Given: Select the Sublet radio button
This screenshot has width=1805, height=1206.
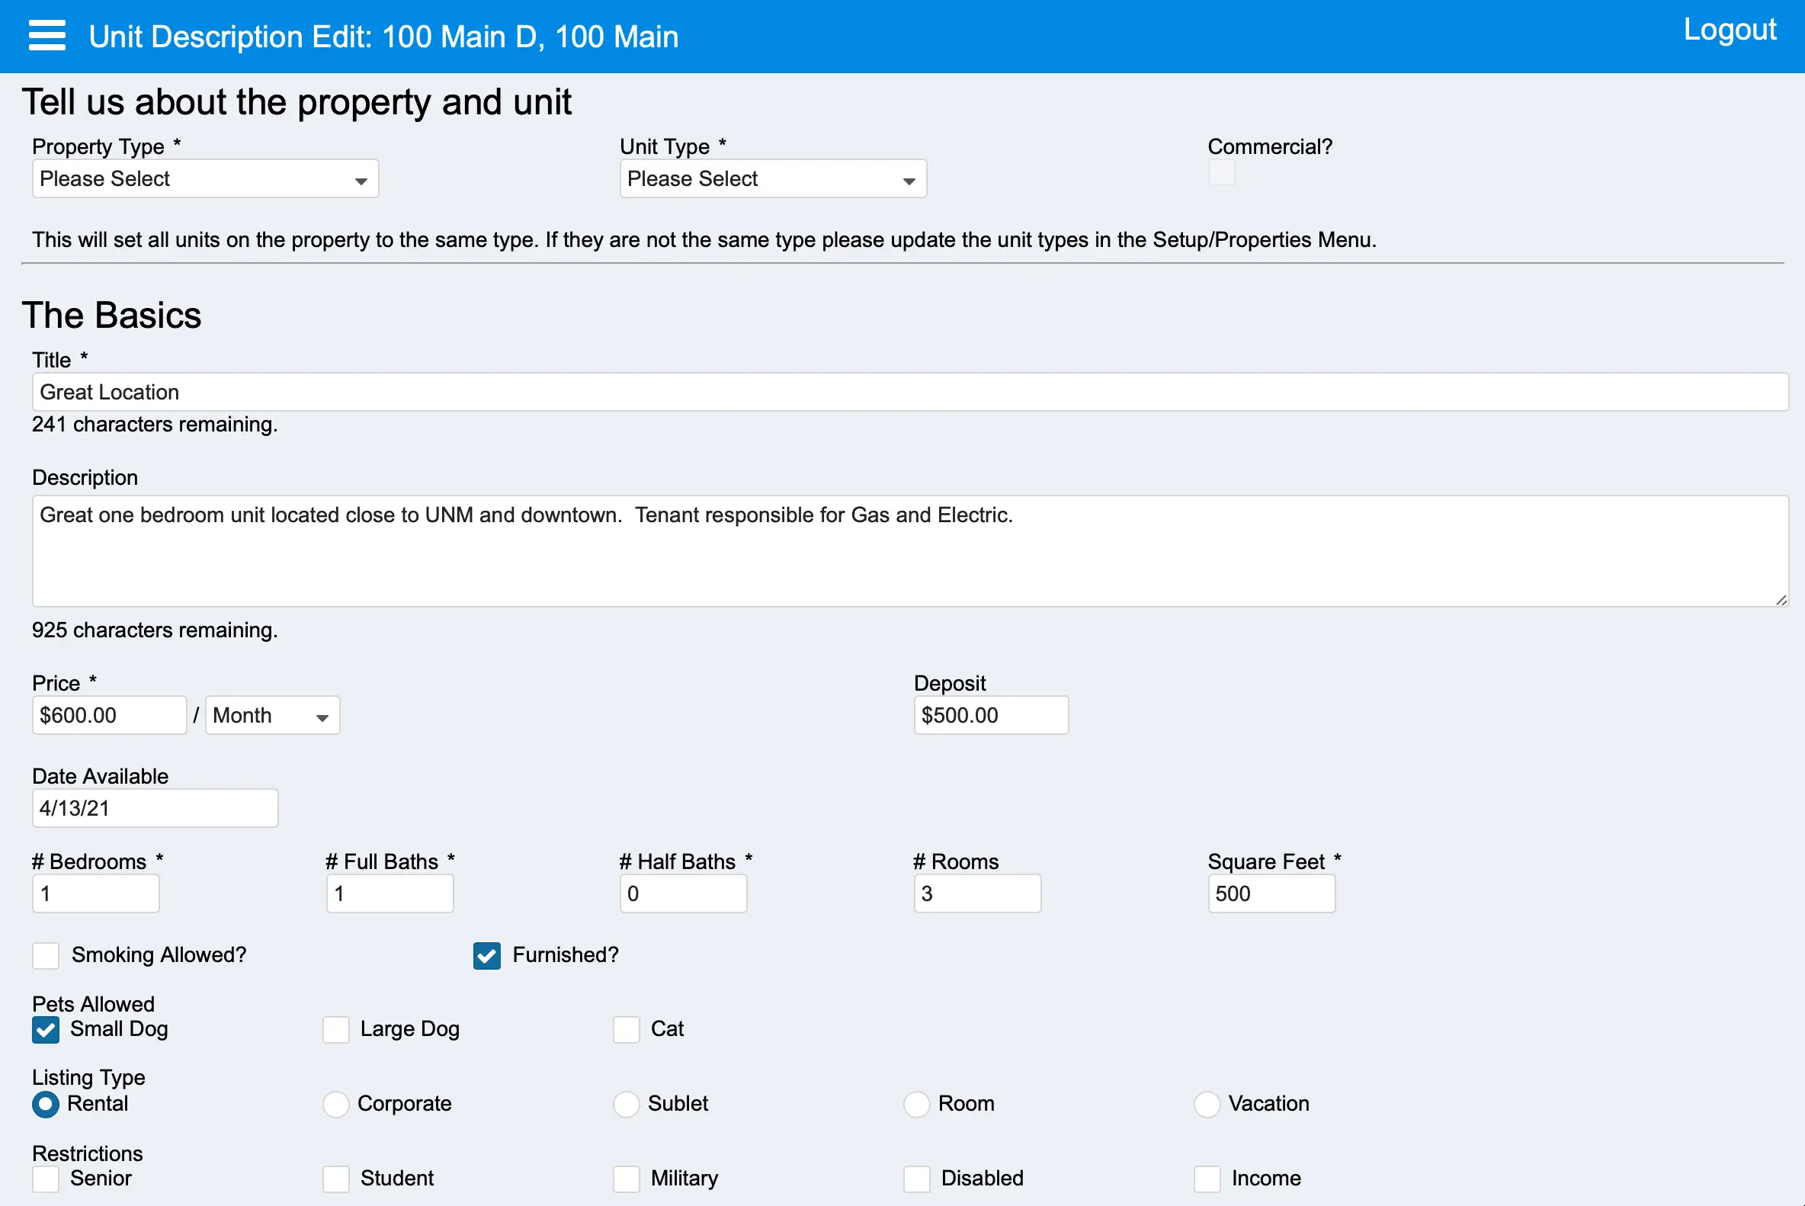Looking at the screenshot, I should point(626,1105).
